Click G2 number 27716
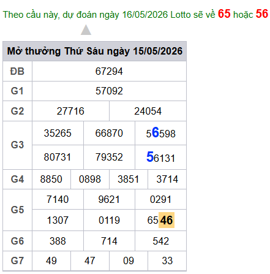Screen dimensions: 270x274 [70, 111]
